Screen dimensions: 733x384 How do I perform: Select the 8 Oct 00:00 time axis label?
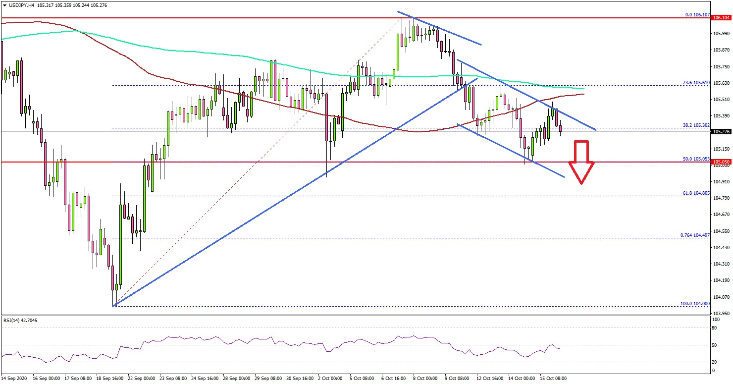(426, 378)
